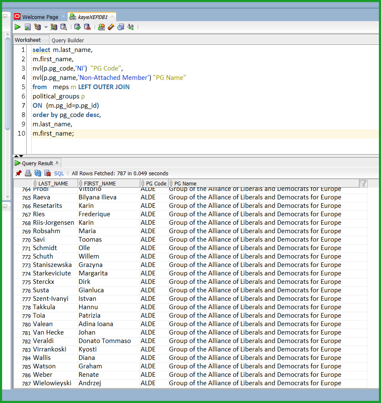Close the kayeXEPDB1 tab
Screen dimensions: 381x403
(x=112, y=16)
